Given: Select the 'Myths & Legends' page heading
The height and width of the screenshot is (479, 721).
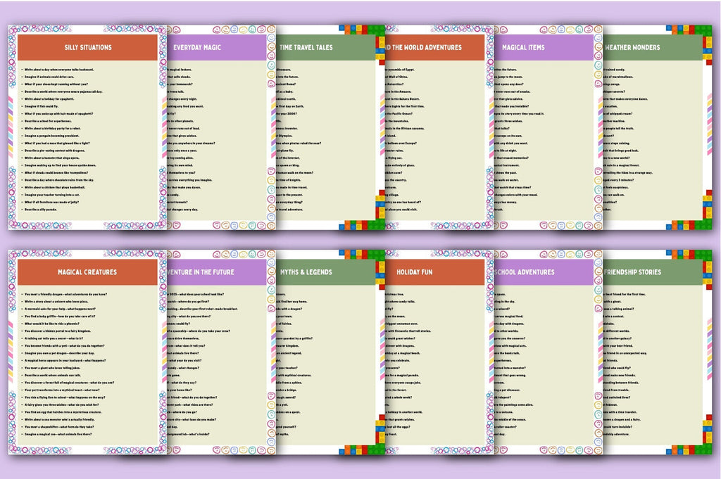Looking at the screenshot, I should pos(306,272).
